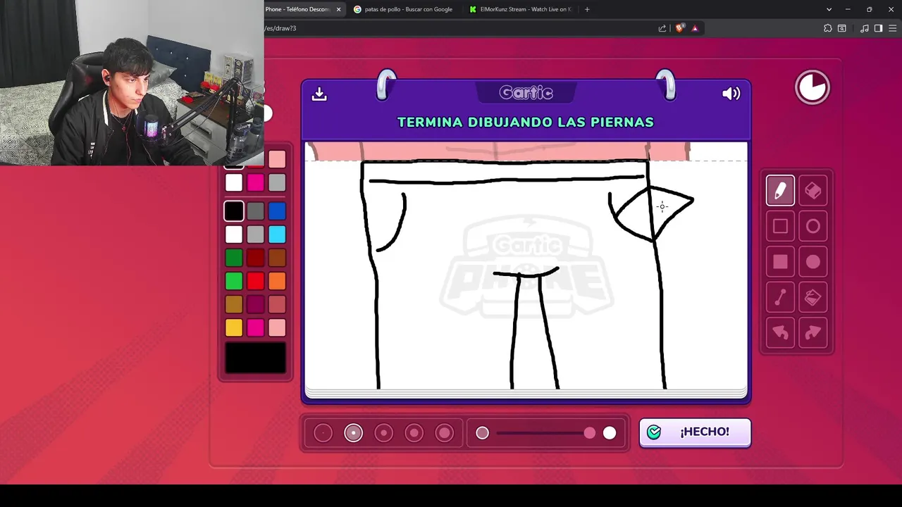Image resolution: width=902 pixels, height=507 pixels.
Task: Mute the game sound with the speaker icon
Action: point(731,94)
